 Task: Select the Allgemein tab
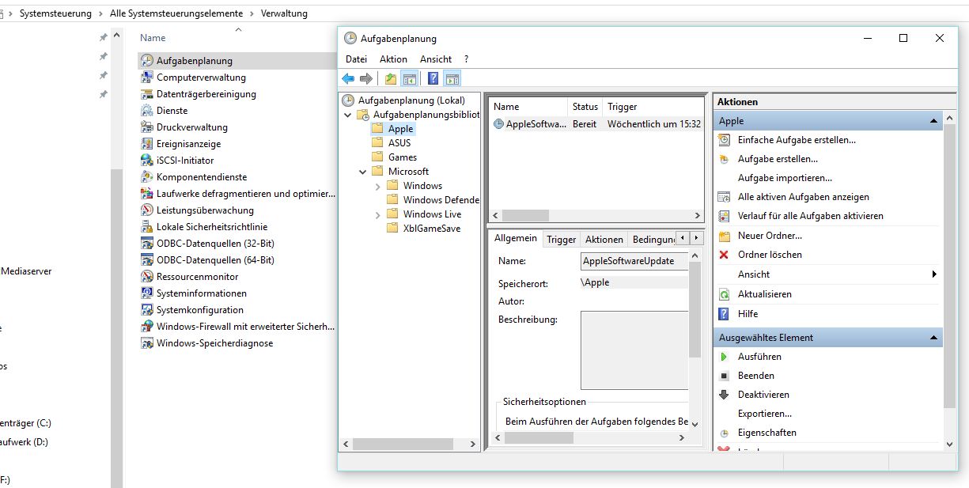click(x=516, y=238)
